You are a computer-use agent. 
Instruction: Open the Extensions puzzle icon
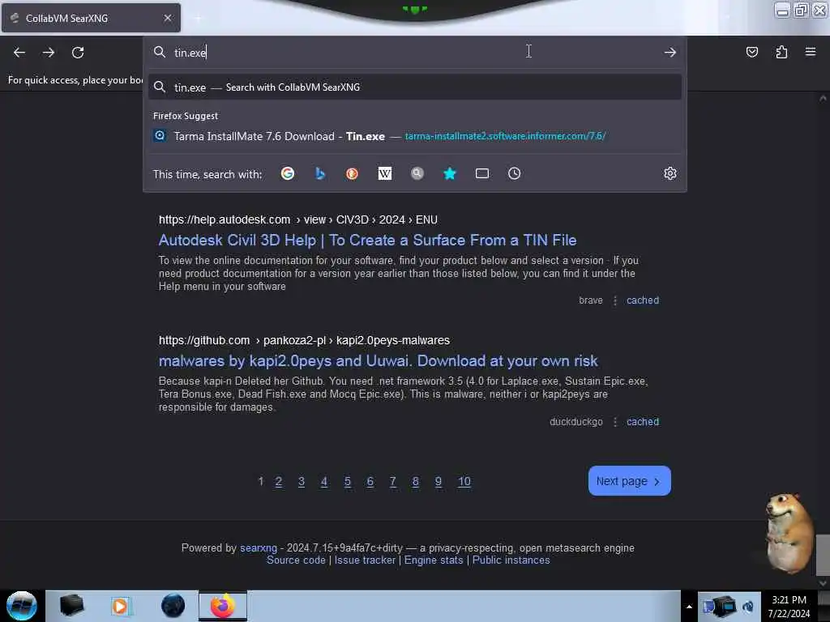781,52
